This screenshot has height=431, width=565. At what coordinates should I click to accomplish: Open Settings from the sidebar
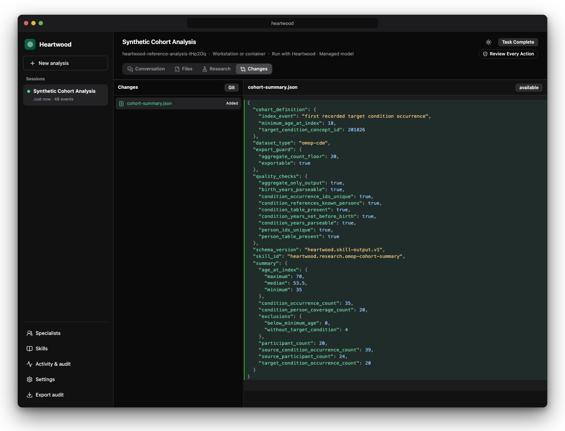coord(65,379)
